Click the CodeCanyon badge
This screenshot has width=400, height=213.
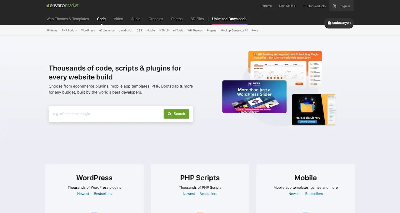click(x=339, y=23)
